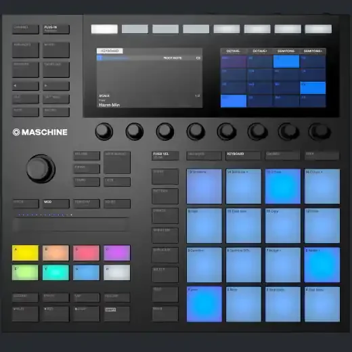Touch the Smart Strip below the LED dots
The image size is (352, 352).
point(71,225)
